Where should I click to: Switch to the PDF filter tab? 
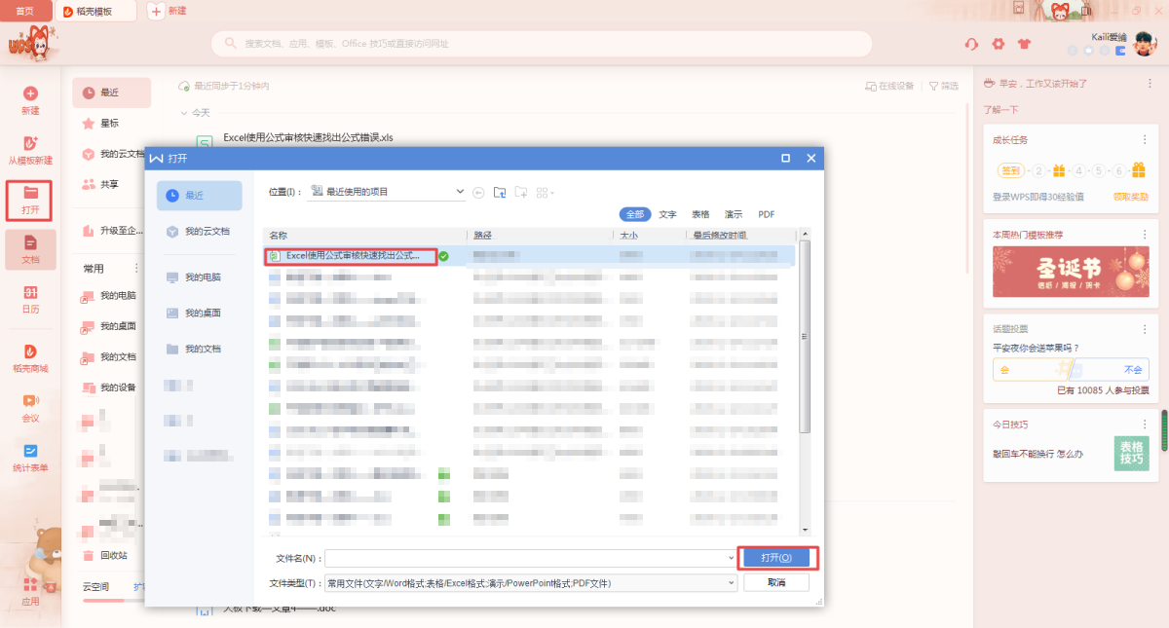(x=767, y=214)
